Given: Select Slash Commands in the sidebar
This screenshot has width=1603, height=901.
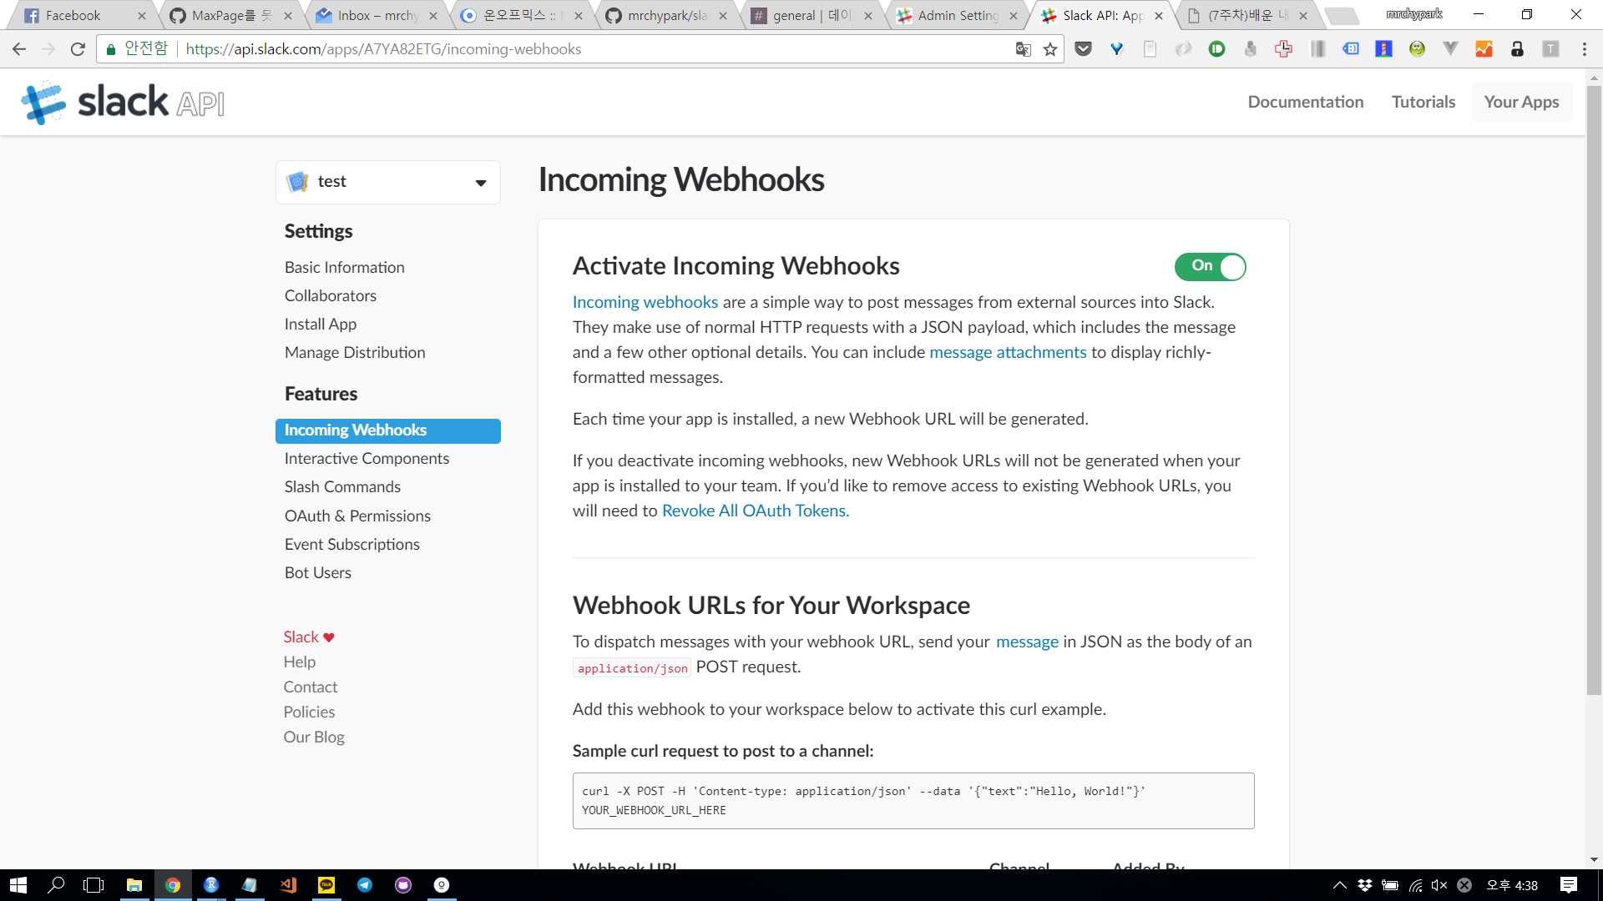Looking at the screenshot, I should (x=342, y=486).
